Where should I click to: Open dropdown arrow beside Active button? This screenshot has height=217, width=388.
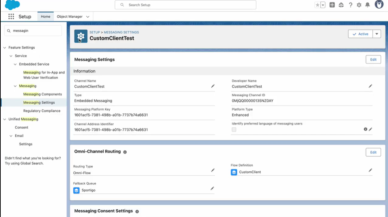click(377, 34)
